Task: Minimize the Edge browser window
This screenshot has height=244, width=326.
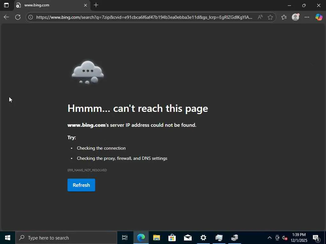Action: (x=289, y=5)
